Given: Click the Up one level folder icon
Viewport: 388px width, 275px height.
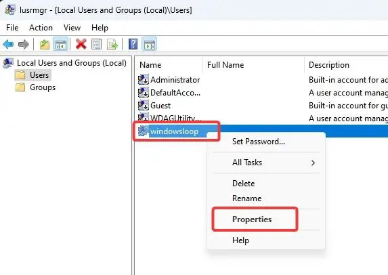Looking at the screenshot, I should 45,44.
